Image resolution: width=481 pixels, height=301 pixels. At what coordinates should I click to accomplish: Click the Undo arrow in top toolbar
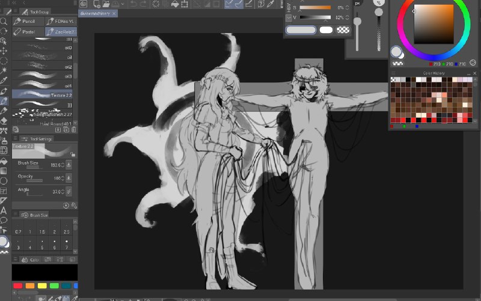click(133, 4)
